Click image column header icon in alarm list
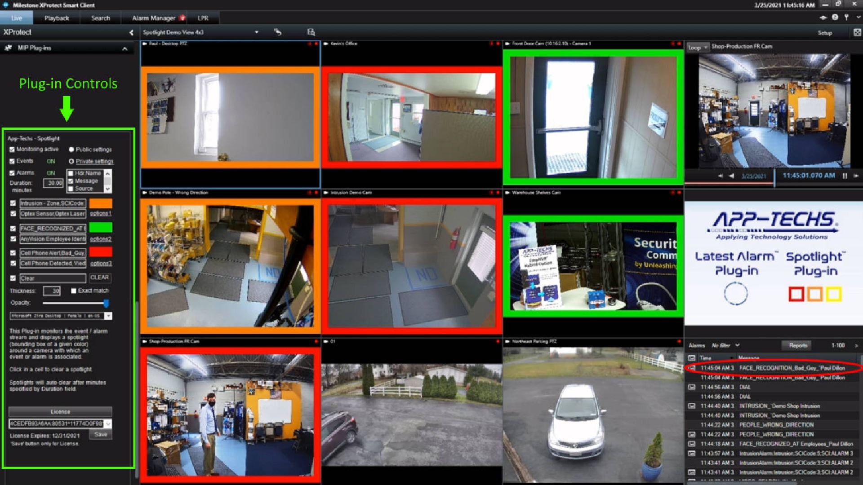Viewport: 863px width, 485px height. tap(692, 358)
